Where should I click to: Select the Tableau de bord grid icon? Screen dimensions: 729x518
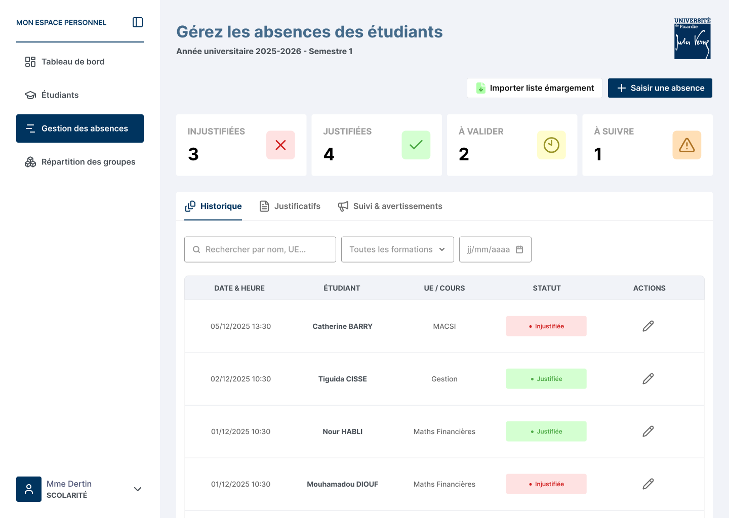30,61
